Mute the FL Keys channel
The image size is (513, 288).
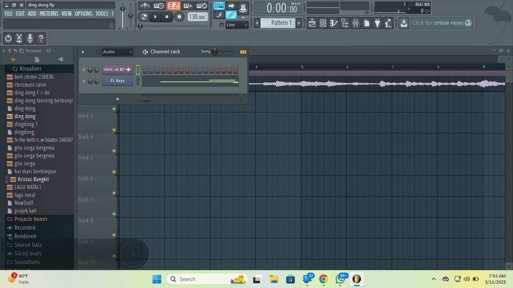[84, 81]
